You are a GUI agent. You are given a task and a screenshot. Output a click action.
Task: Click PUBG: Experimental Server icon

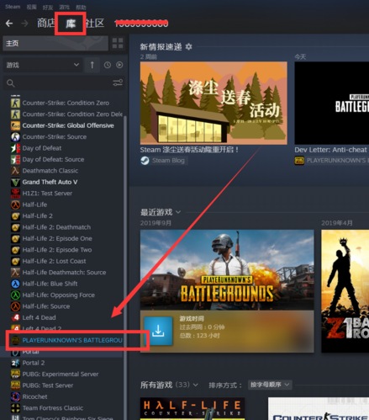pyautogui.click(x=15, y=374)
